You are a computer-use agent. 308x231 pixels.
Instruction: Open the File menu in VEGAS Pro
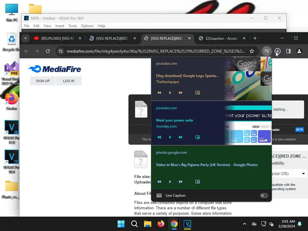[26, 26]
